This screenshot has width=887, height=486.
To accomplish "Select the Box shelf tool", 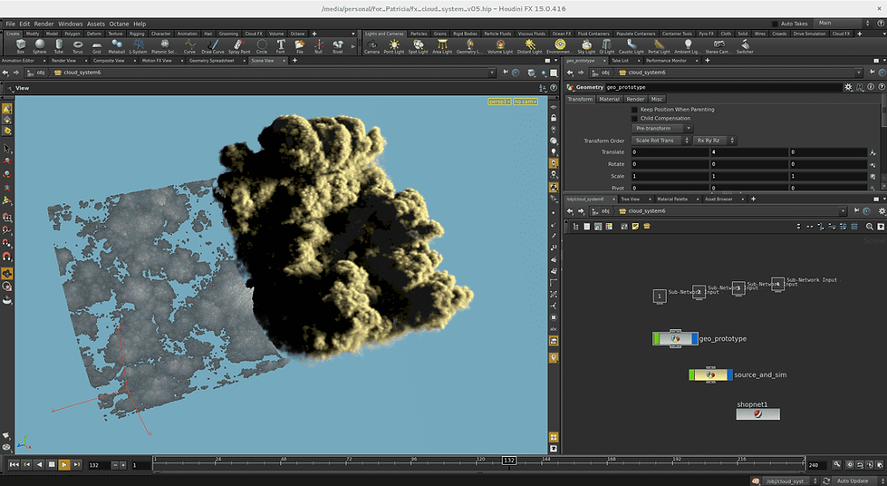I will coord(21,46).
